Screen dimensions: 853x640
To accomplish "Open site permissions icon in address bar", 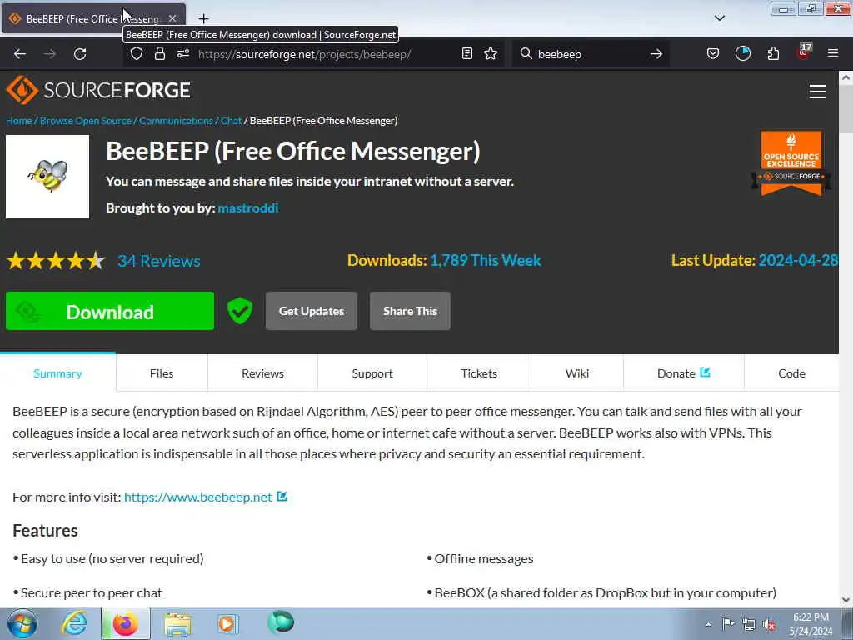I will coord(182,53).
